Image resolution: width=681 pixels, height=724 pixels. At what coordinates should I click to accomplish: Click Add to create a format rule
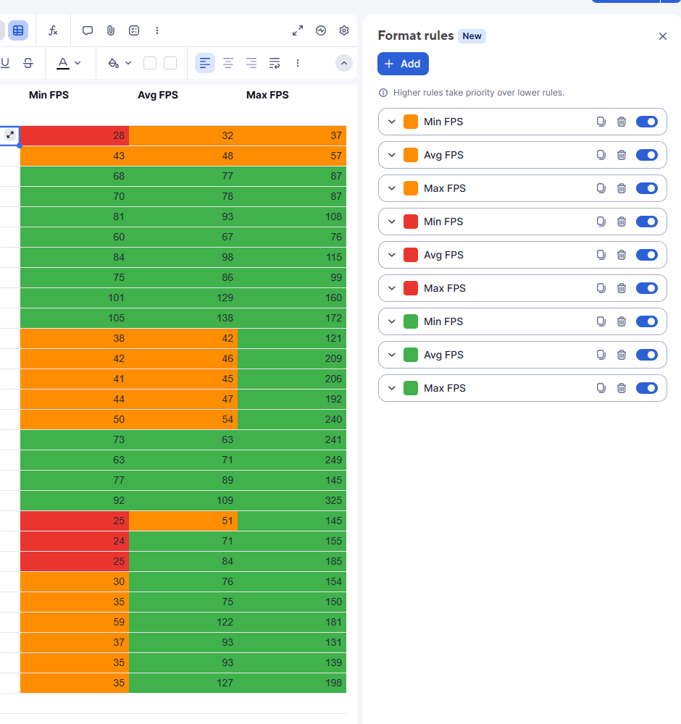point(403,64)
